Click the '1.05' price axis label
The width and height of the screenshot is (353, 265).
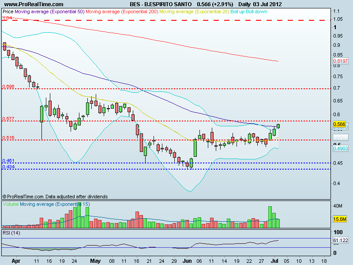click(x=338, y=19)
